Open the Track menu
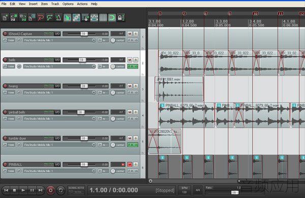Image resolution: width=305 pixels, height=198 pixels. point(55,4)
